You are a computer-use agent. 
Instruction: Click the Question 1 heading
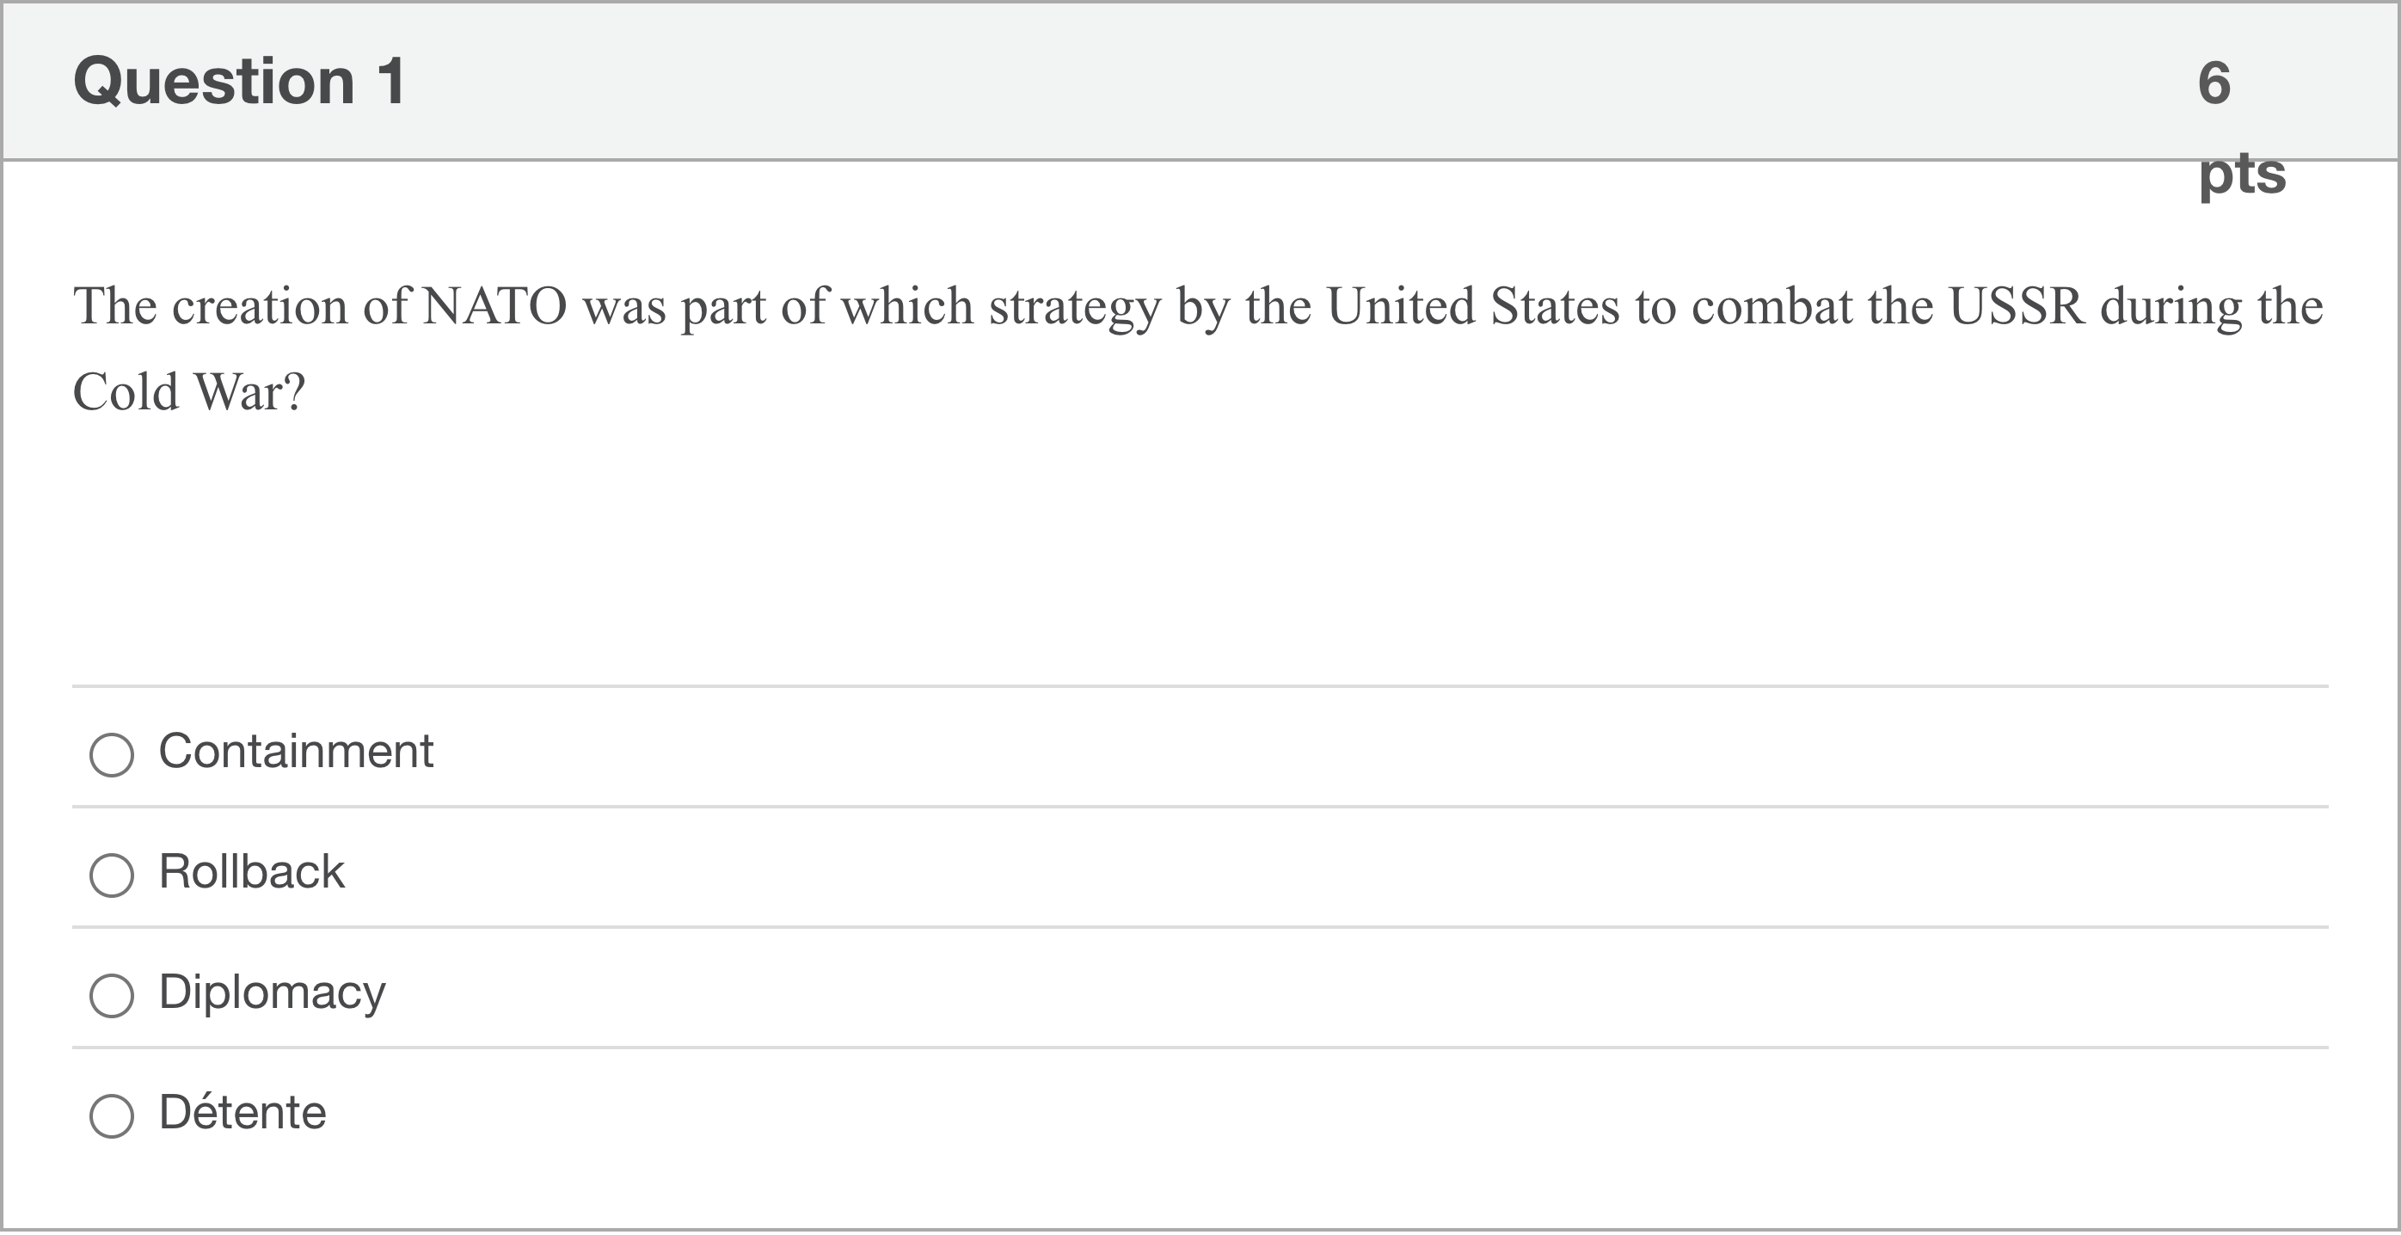pos(240,81)
